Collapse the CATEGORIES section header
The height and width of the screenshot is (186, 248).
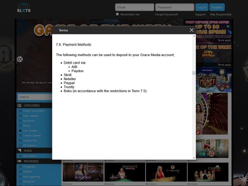(34, 105)
